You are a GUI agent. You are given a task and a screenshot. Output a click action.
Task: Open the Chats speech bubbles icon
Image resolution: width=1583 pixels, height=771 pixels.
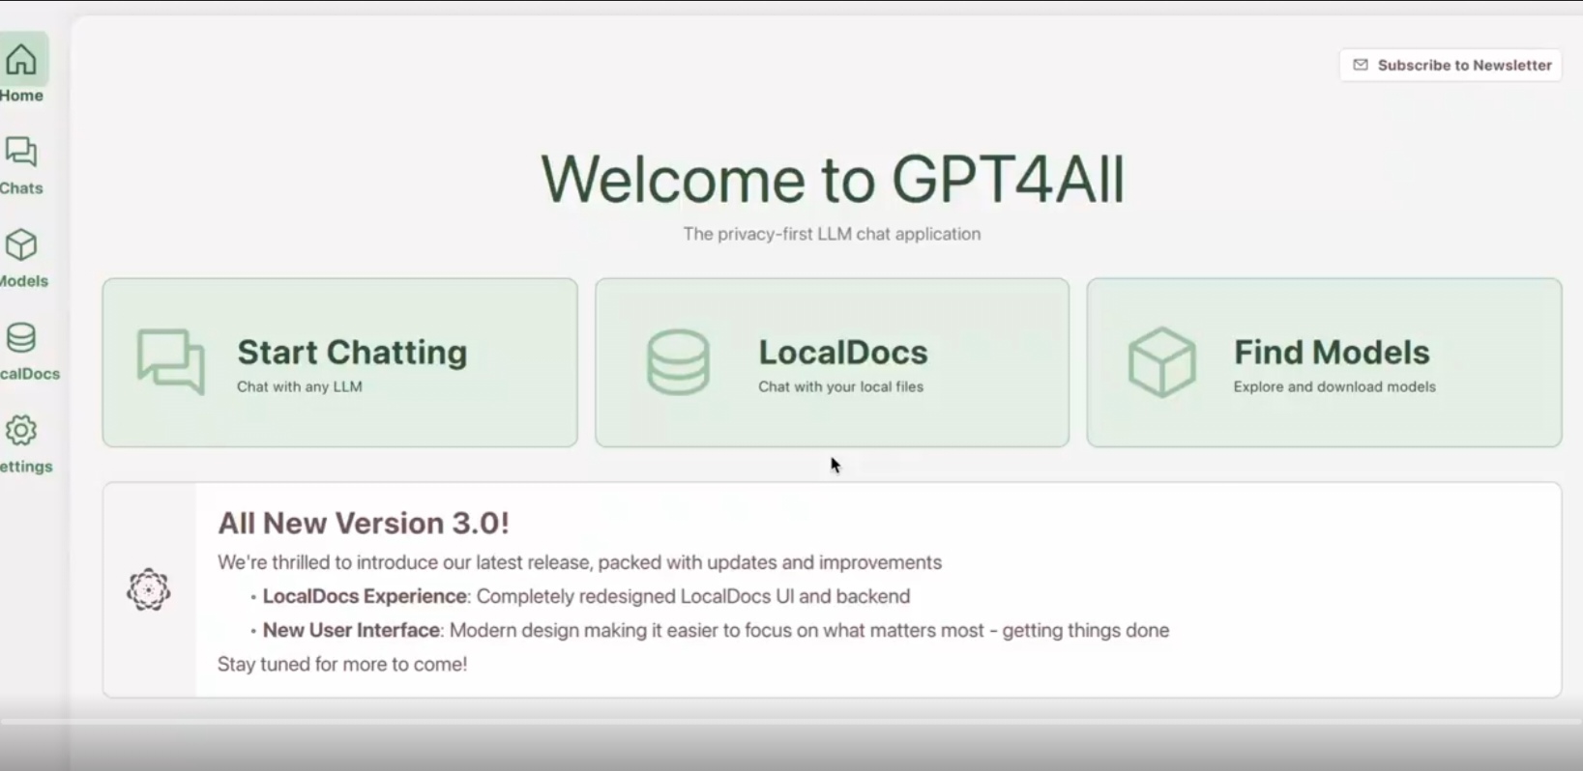pyautogui.click(x=21, y=153)
